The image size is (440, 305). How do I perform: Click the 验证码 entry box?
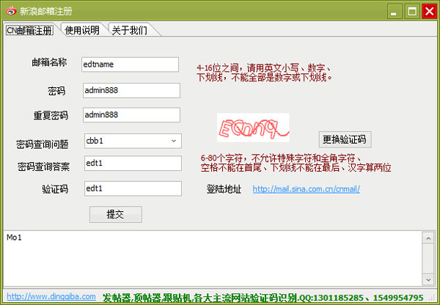coord(131,188)
